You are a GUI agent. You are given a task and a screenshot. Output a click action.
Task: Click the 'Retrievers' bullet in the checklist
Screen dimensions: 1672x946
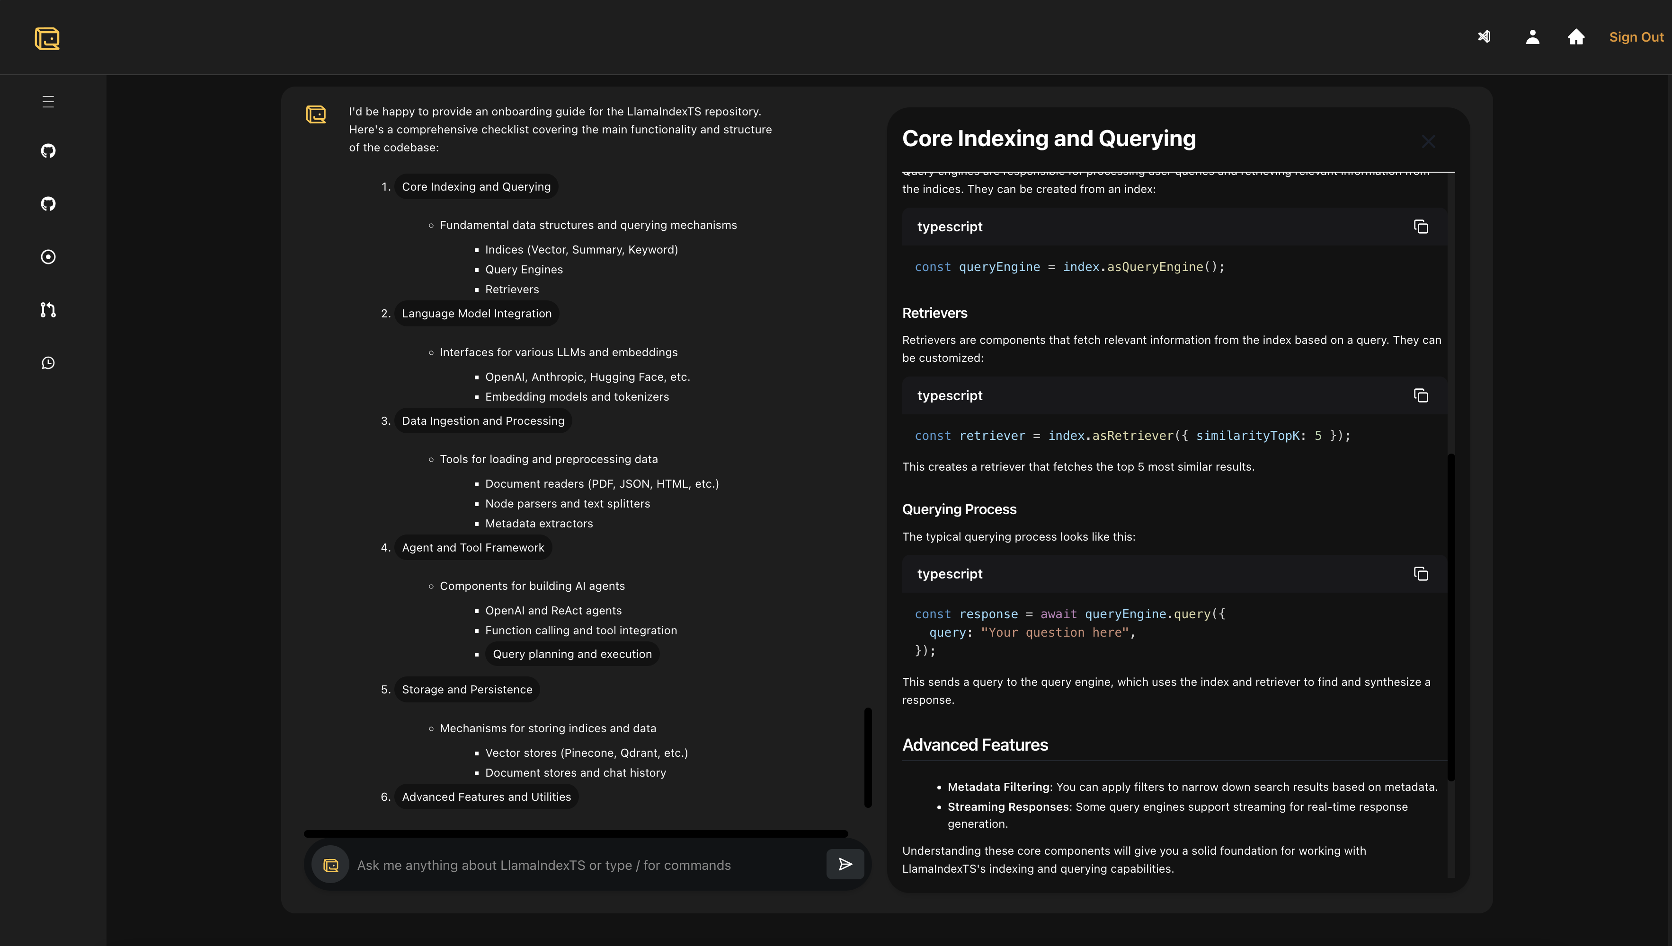pyautogui.click(x=512, y=289)
